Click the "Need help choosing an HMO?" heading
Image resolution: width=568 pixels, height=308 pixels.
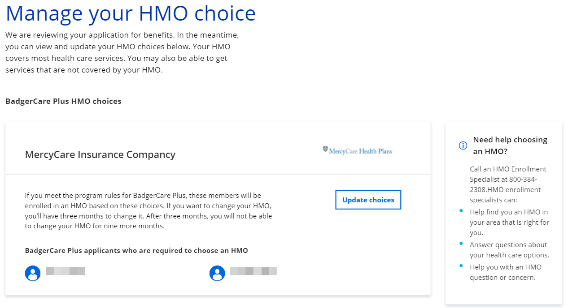510,145
